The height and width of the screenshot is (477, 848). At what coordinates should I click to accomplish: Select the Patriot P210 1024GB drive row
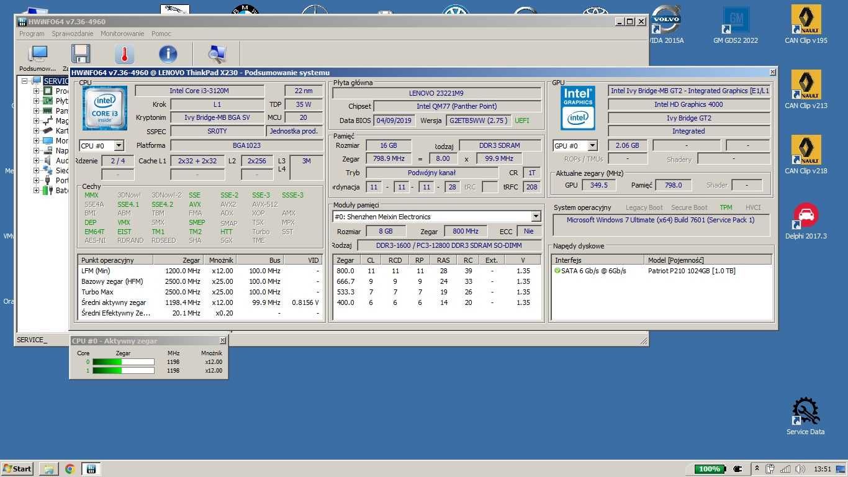662,271
